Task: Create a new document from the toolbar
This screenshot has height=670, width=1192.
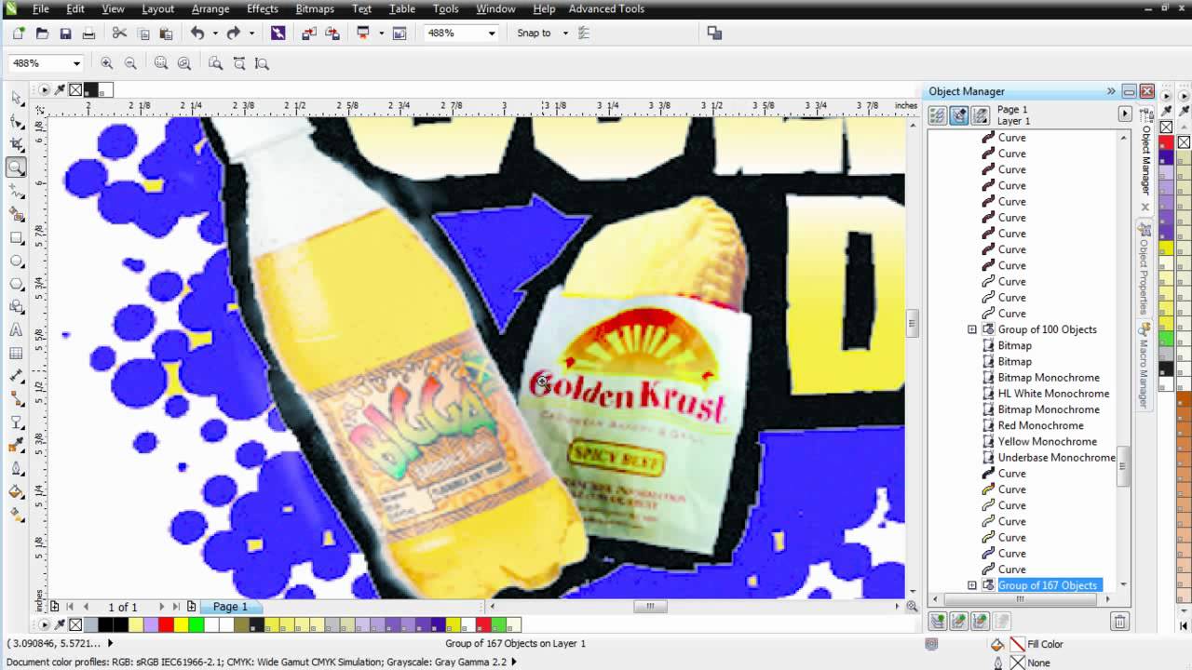Action: tap(19, 33)
